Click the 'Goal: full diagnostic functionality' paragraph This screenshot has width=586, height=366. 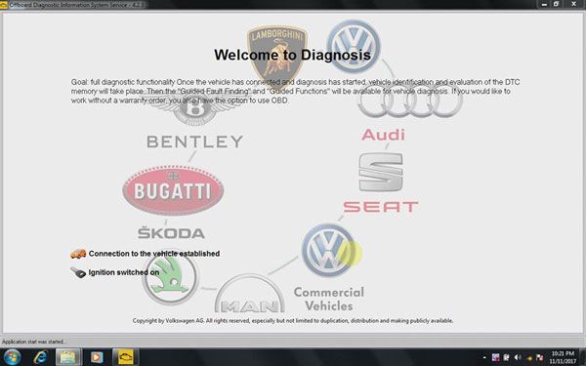[x=295, y=91]
